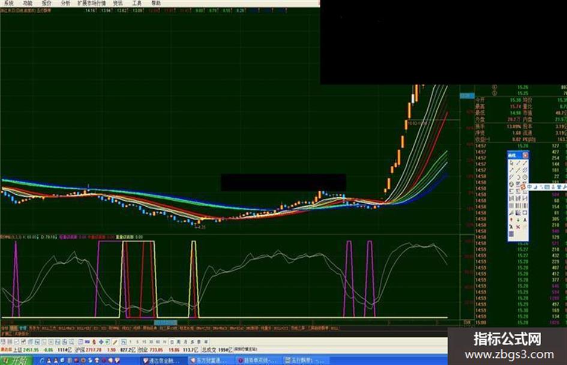Open the 扩展汇 tab
The width and height of the screenshot is (567, 365).
coord(6,334)
